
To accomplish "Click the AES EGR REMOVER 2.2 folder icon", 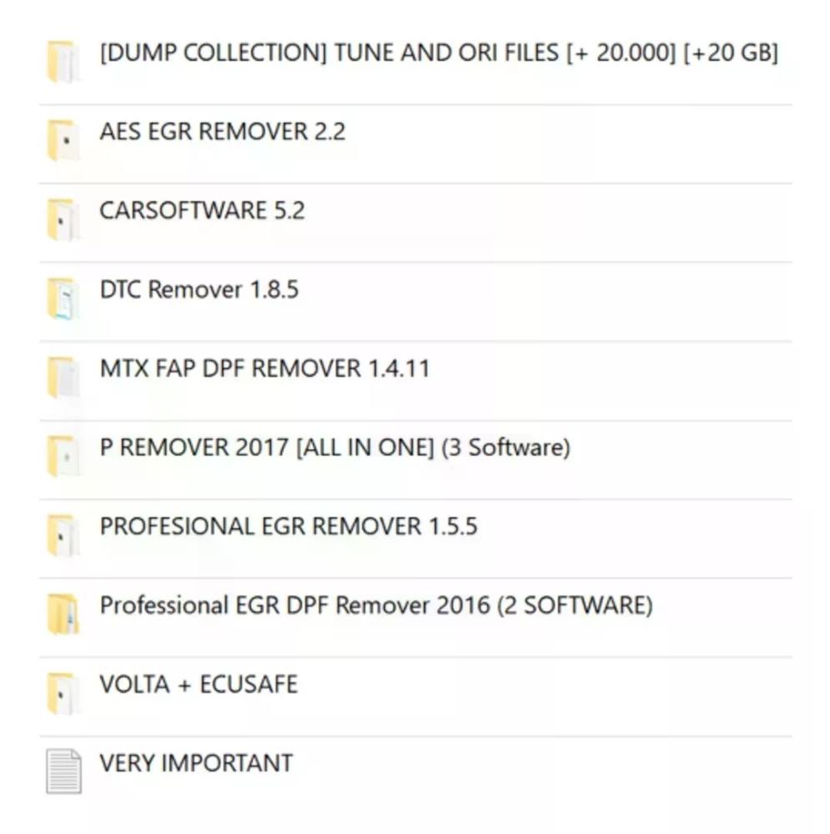I will click(x=63, y=139).
